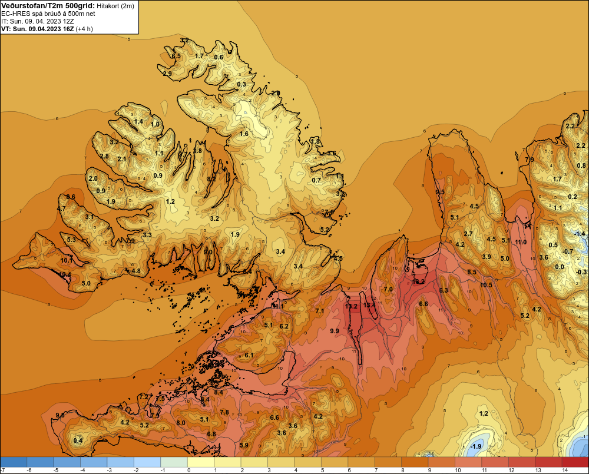The width and height of the screenshot is (589, 474).
Task: Click the 10.1 temperature value
Action: pos(66,260)
